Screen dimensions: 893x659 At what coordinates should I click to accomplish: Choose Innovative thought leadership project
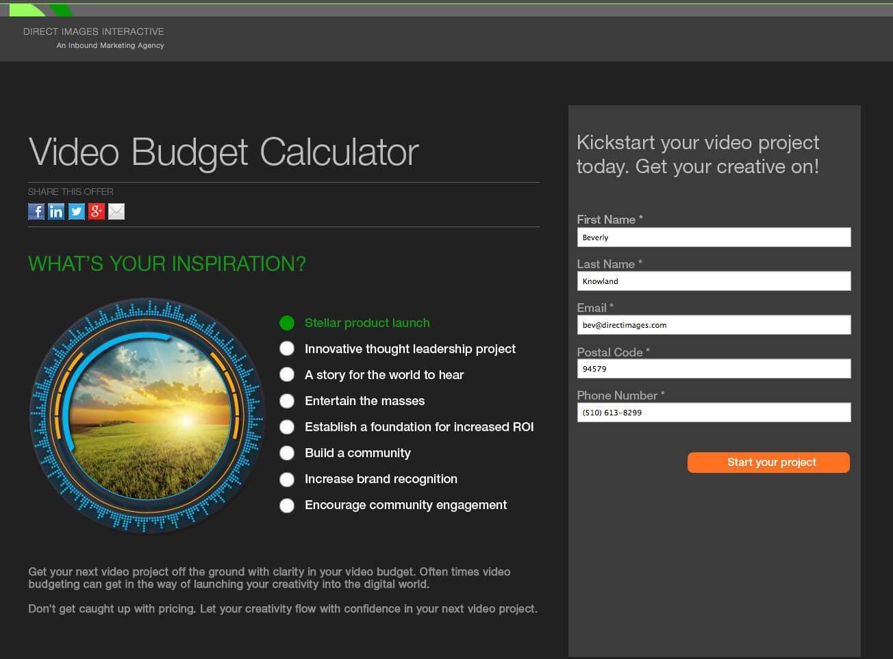287,349
